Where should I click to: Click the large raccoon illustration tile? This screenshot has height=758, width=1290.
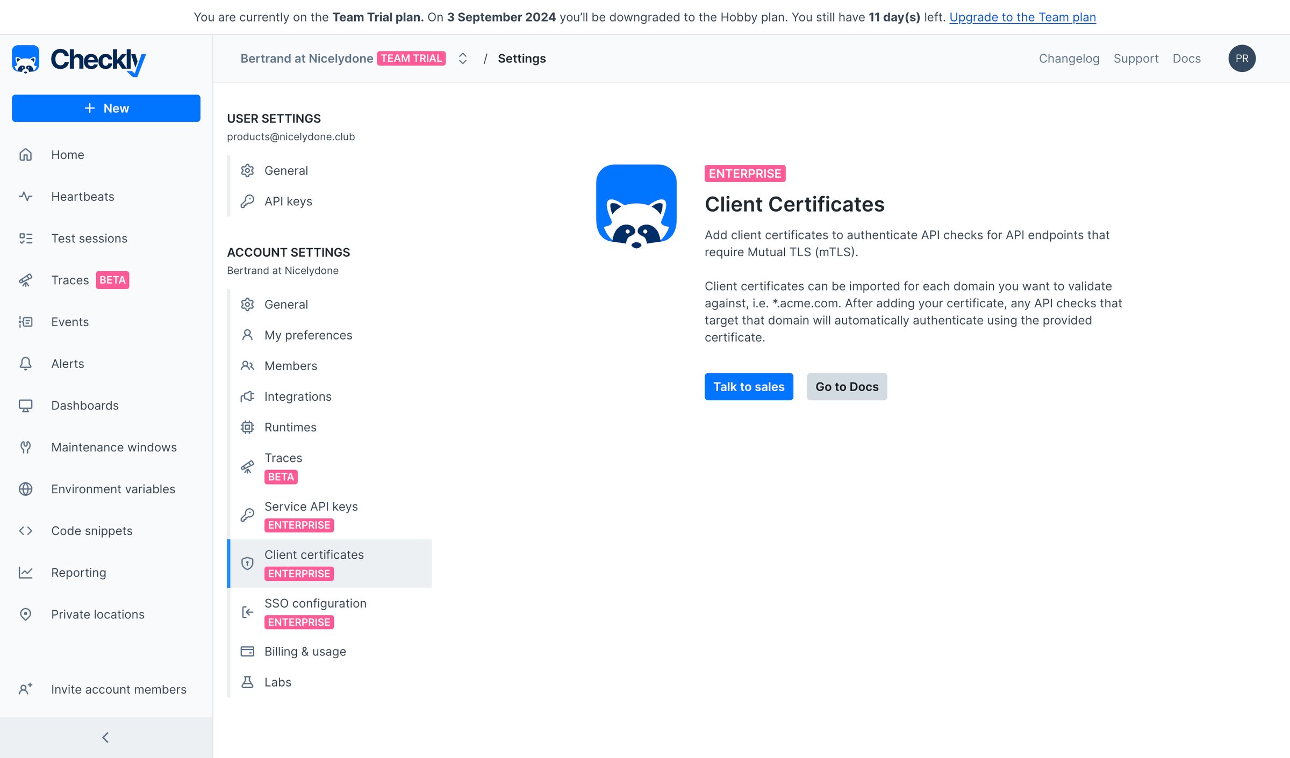point(636,206)
